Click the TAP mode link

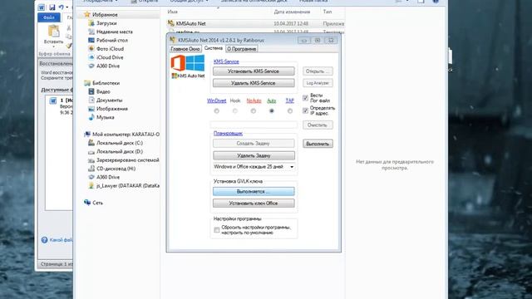point(290,100)
